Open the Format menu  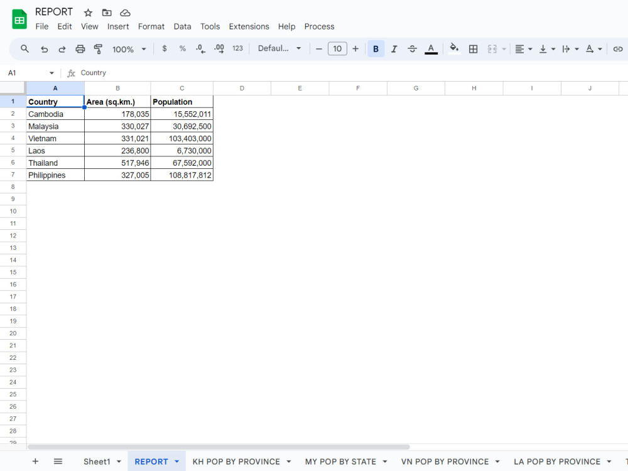(x=151, y=26)
